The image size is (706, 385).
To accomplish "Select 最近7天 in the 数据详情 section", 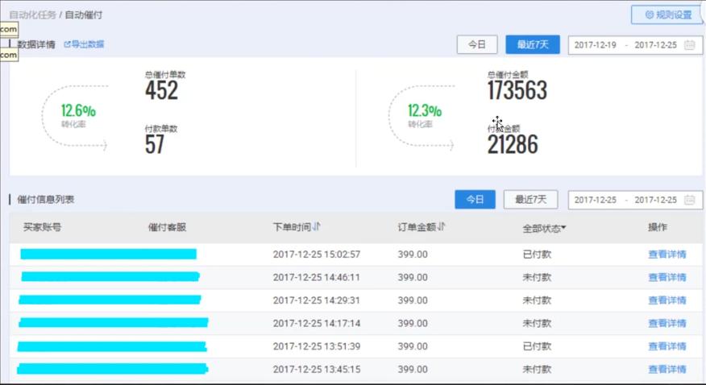I will pyautogui.click(x=532, y=45).
